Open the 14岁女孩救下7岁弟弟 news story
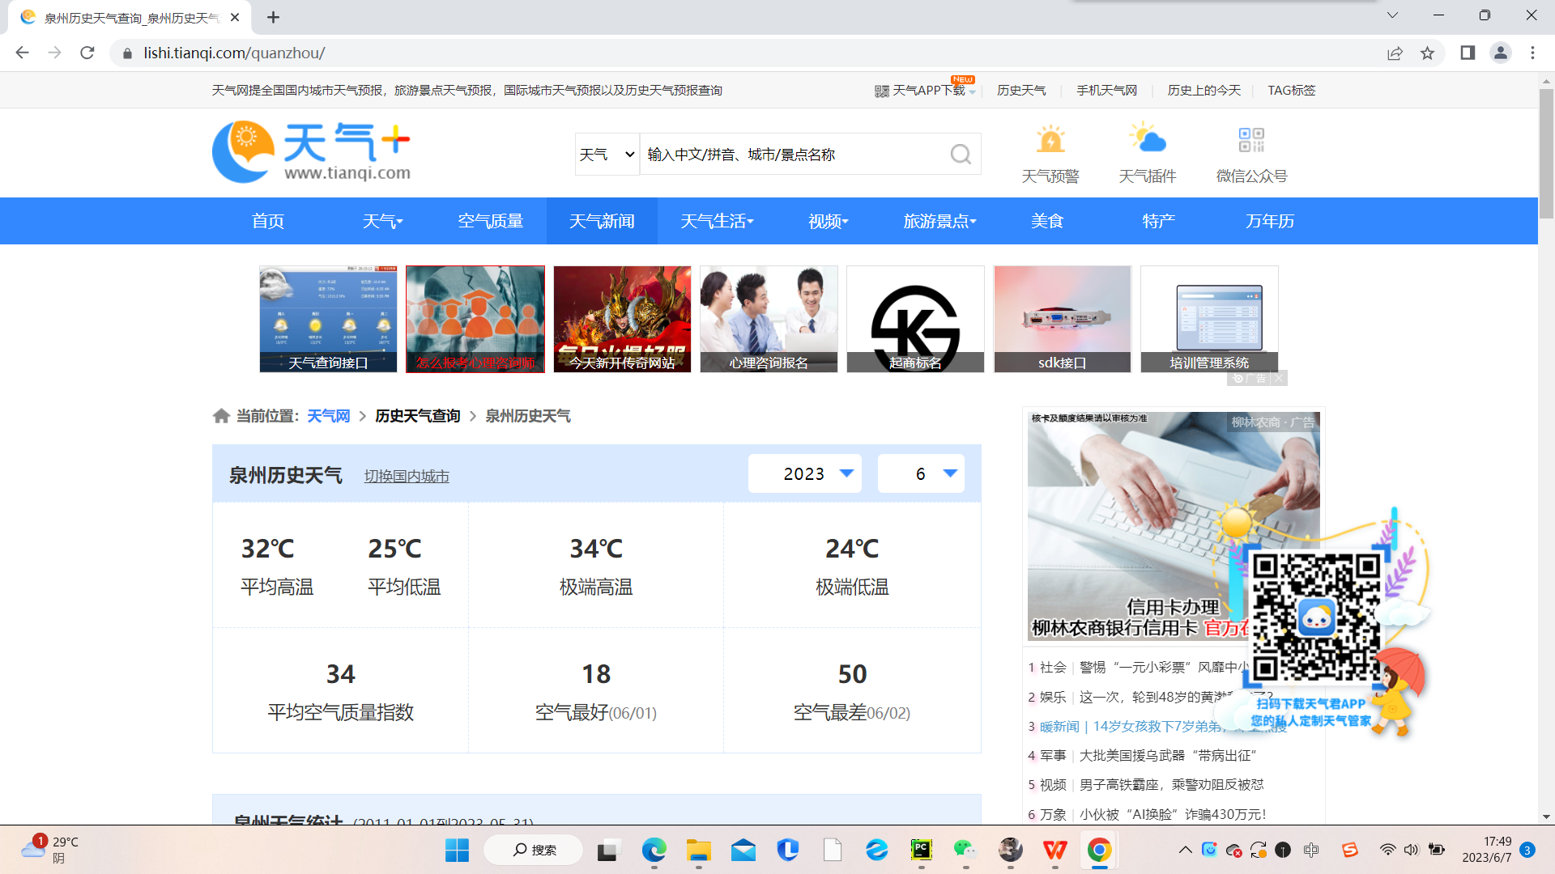The width and height of the screenshot is (1555, 874). click(1158, 726)
